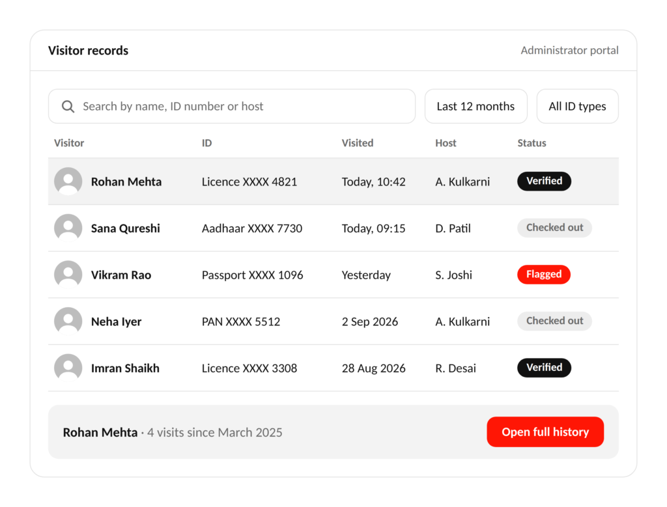Click Vikram Rao's avatar icon

click(x=68, y=275)
